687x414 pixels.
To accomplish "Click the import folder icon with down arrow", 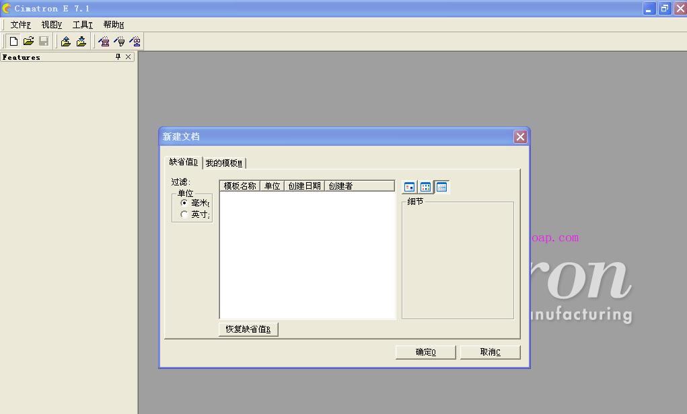I will point(81,42).
